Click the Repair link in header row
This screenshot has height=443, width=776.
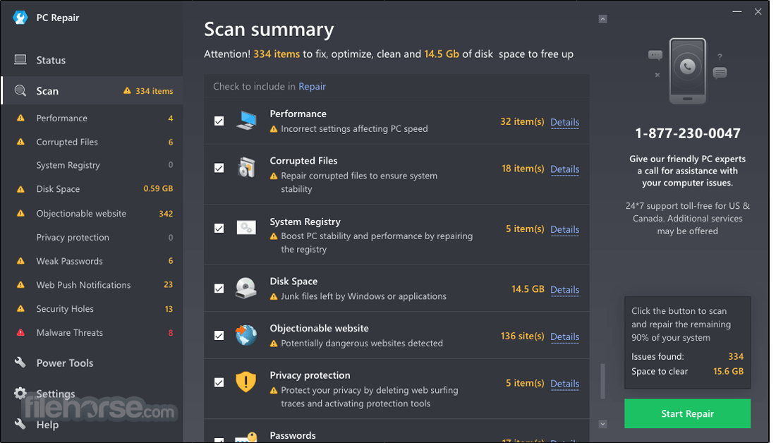(312, 86)
